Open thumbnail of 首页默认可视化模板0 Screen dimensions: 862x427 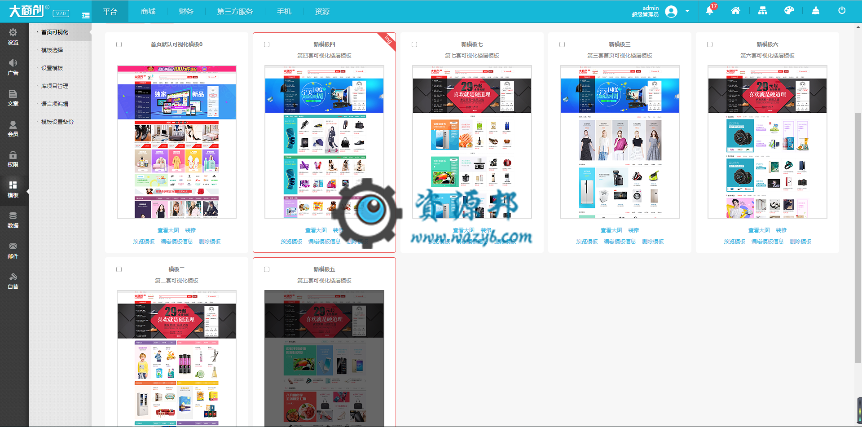176,142
